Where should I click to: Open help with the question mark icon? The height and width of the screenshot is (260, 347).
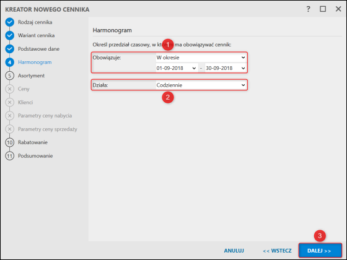point(308,9)
